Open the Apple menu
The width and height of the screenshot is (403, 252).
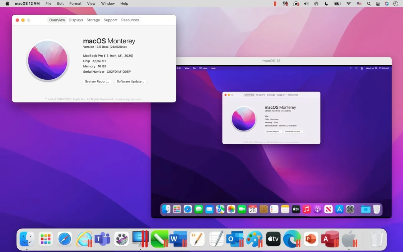pyautogui.click(x=7, y=4)
